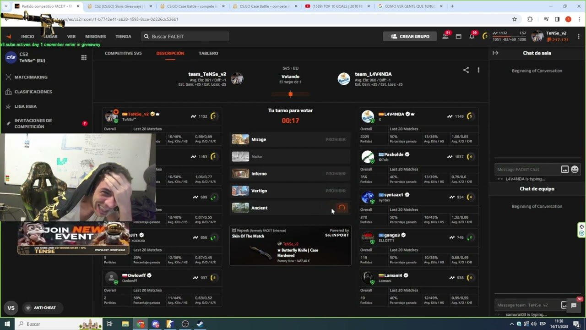The height and width of the screenshot is (330, 586).
Task: Switch to the TOP 10 GOALS YouTube tab
Action: pyautogui.click(x=337, y=6)
